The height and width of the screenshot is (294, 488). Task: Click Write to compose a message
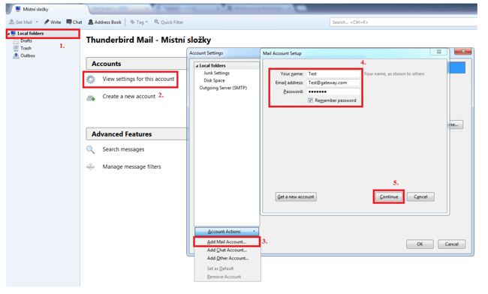[53, 22]
